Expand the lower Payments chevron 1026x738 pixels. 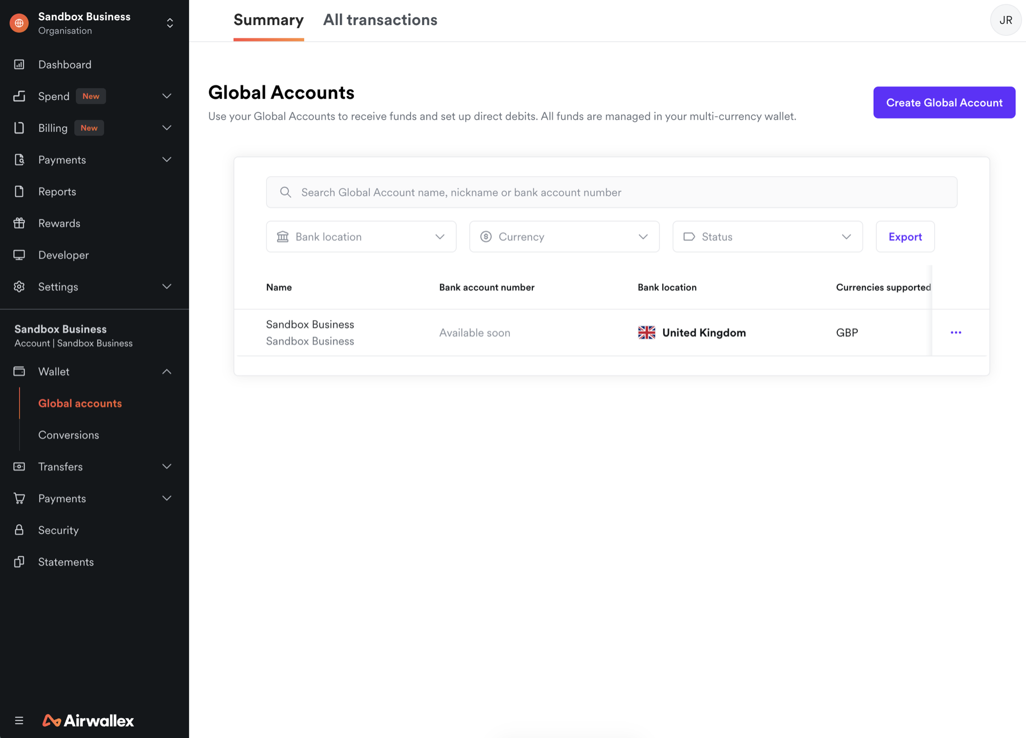pos(167,499)
